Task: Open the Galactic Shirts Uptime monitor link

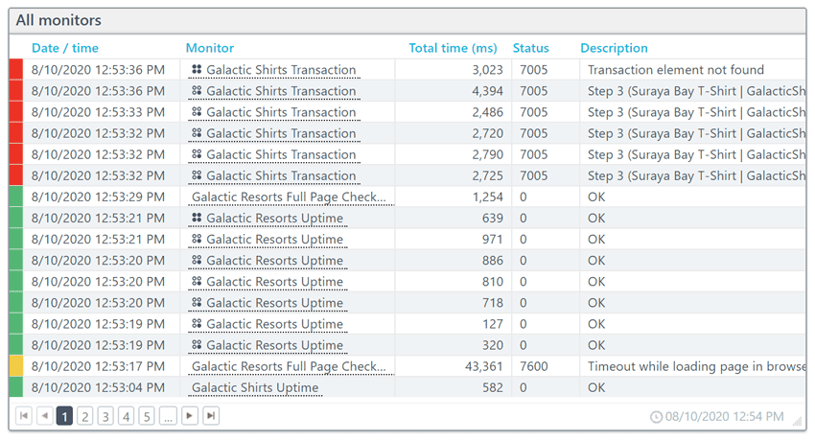Action: [x=255, y=387]
